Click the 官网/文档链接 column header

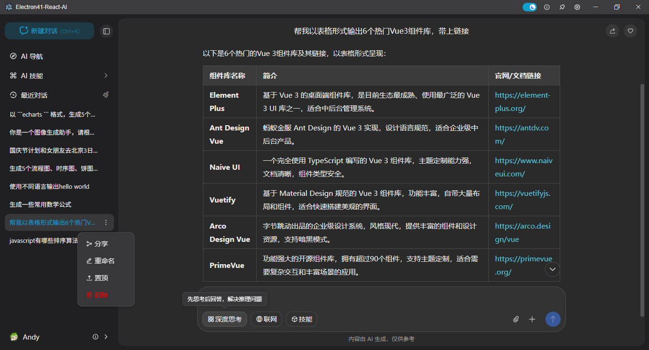524,75
